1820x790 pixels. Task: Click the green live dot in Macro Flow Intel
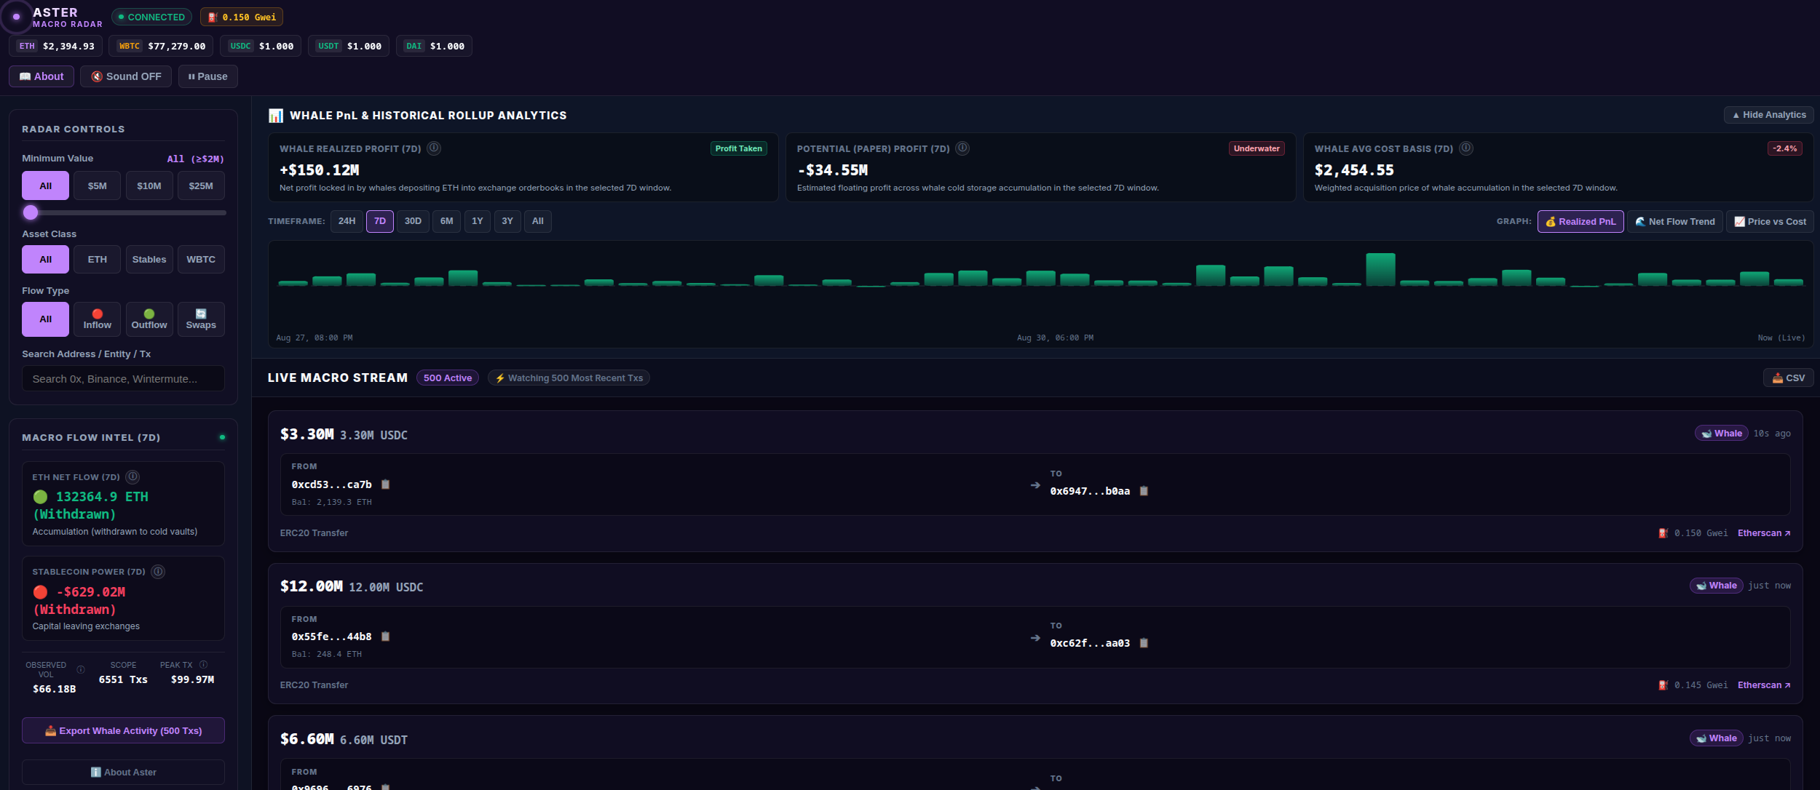click(x=222, y=437)
